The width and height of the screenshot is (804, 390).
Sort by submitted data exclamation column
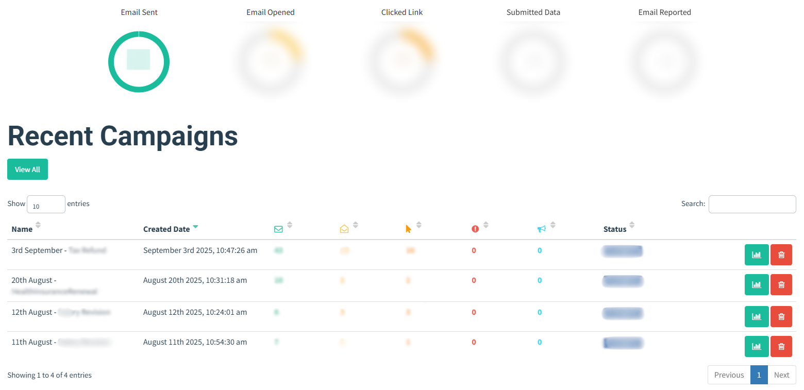pyautogui.click(x=475, y=229)
